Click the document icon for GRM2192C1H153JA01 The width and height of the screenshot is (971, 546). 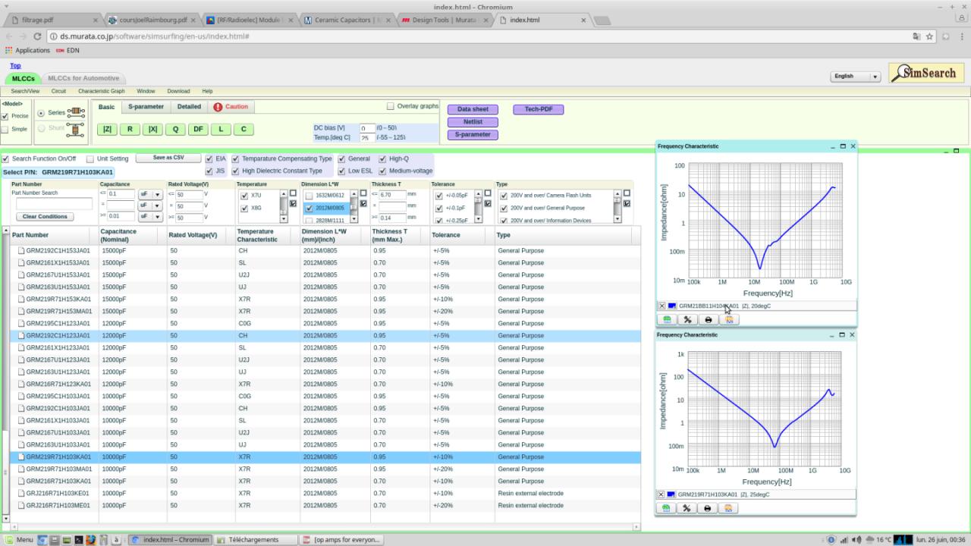click(x=21, y=250)
